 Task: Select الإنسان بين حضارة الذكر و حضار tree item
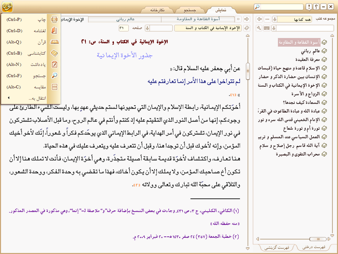[289, 77]
